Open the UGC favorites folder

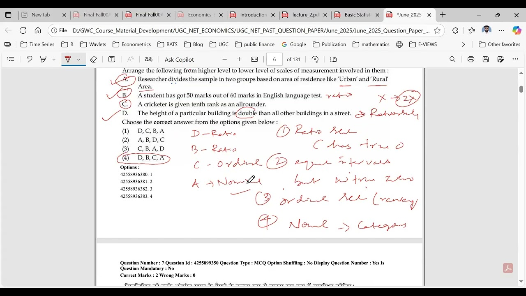[x=219, y=44]
